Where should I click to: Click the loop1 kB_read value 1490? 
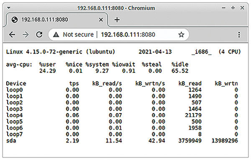tap(195, 96)
